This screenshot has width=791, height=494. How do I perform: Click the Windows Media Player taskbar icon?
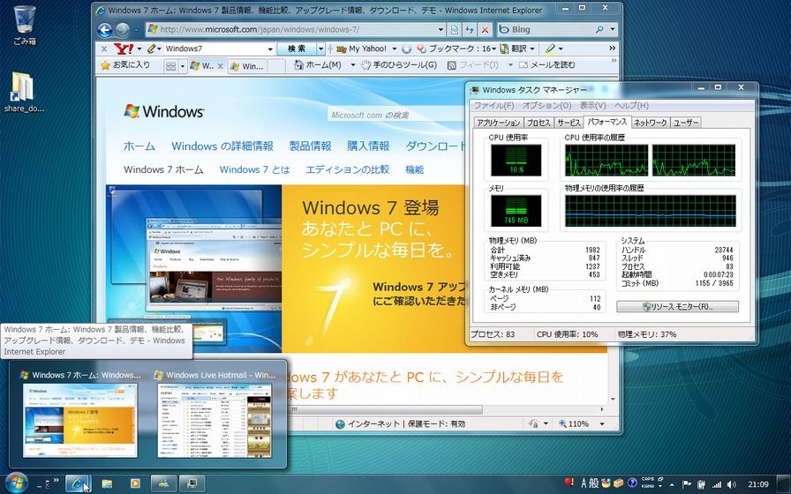[135, 483]
